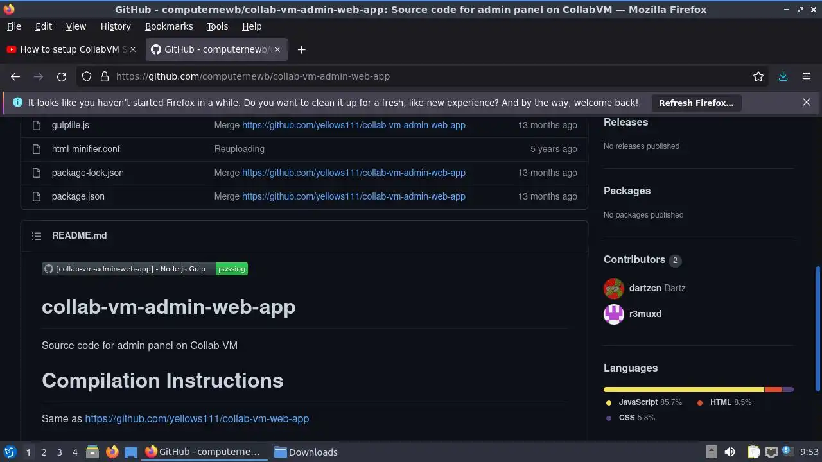Image resolution: width=822 pixels, height=462 pixels.
Task: Open the dartzcn contributor avatar
Action: [614, 289]
